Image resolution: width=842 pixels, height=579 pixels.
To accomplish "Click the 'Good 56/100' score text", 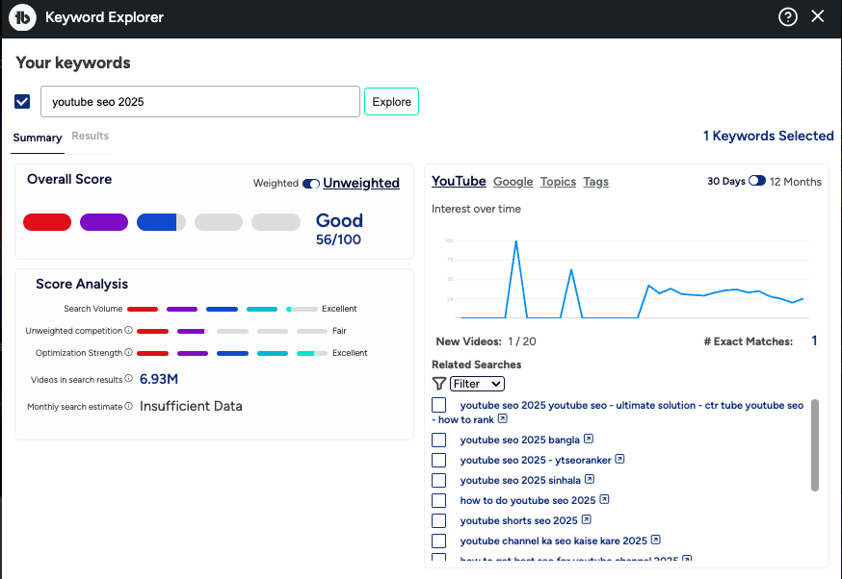I will click(339, 229).
